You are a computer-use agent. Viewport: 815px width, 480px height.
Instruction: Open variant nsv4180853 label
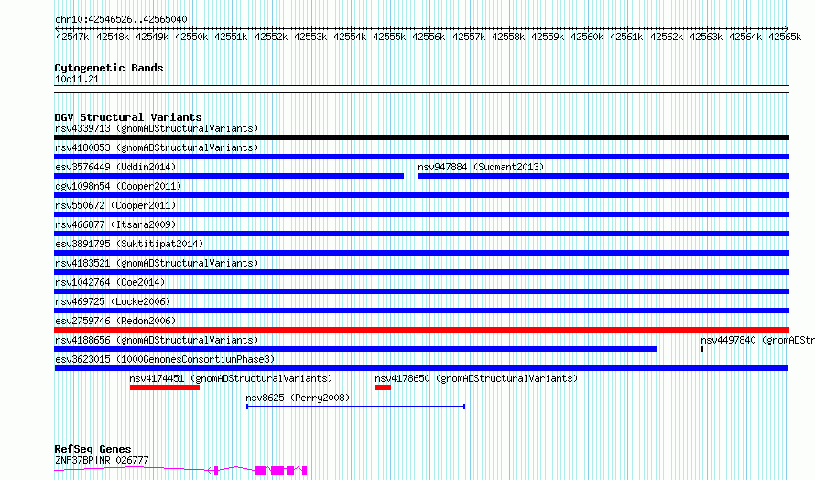157,147
